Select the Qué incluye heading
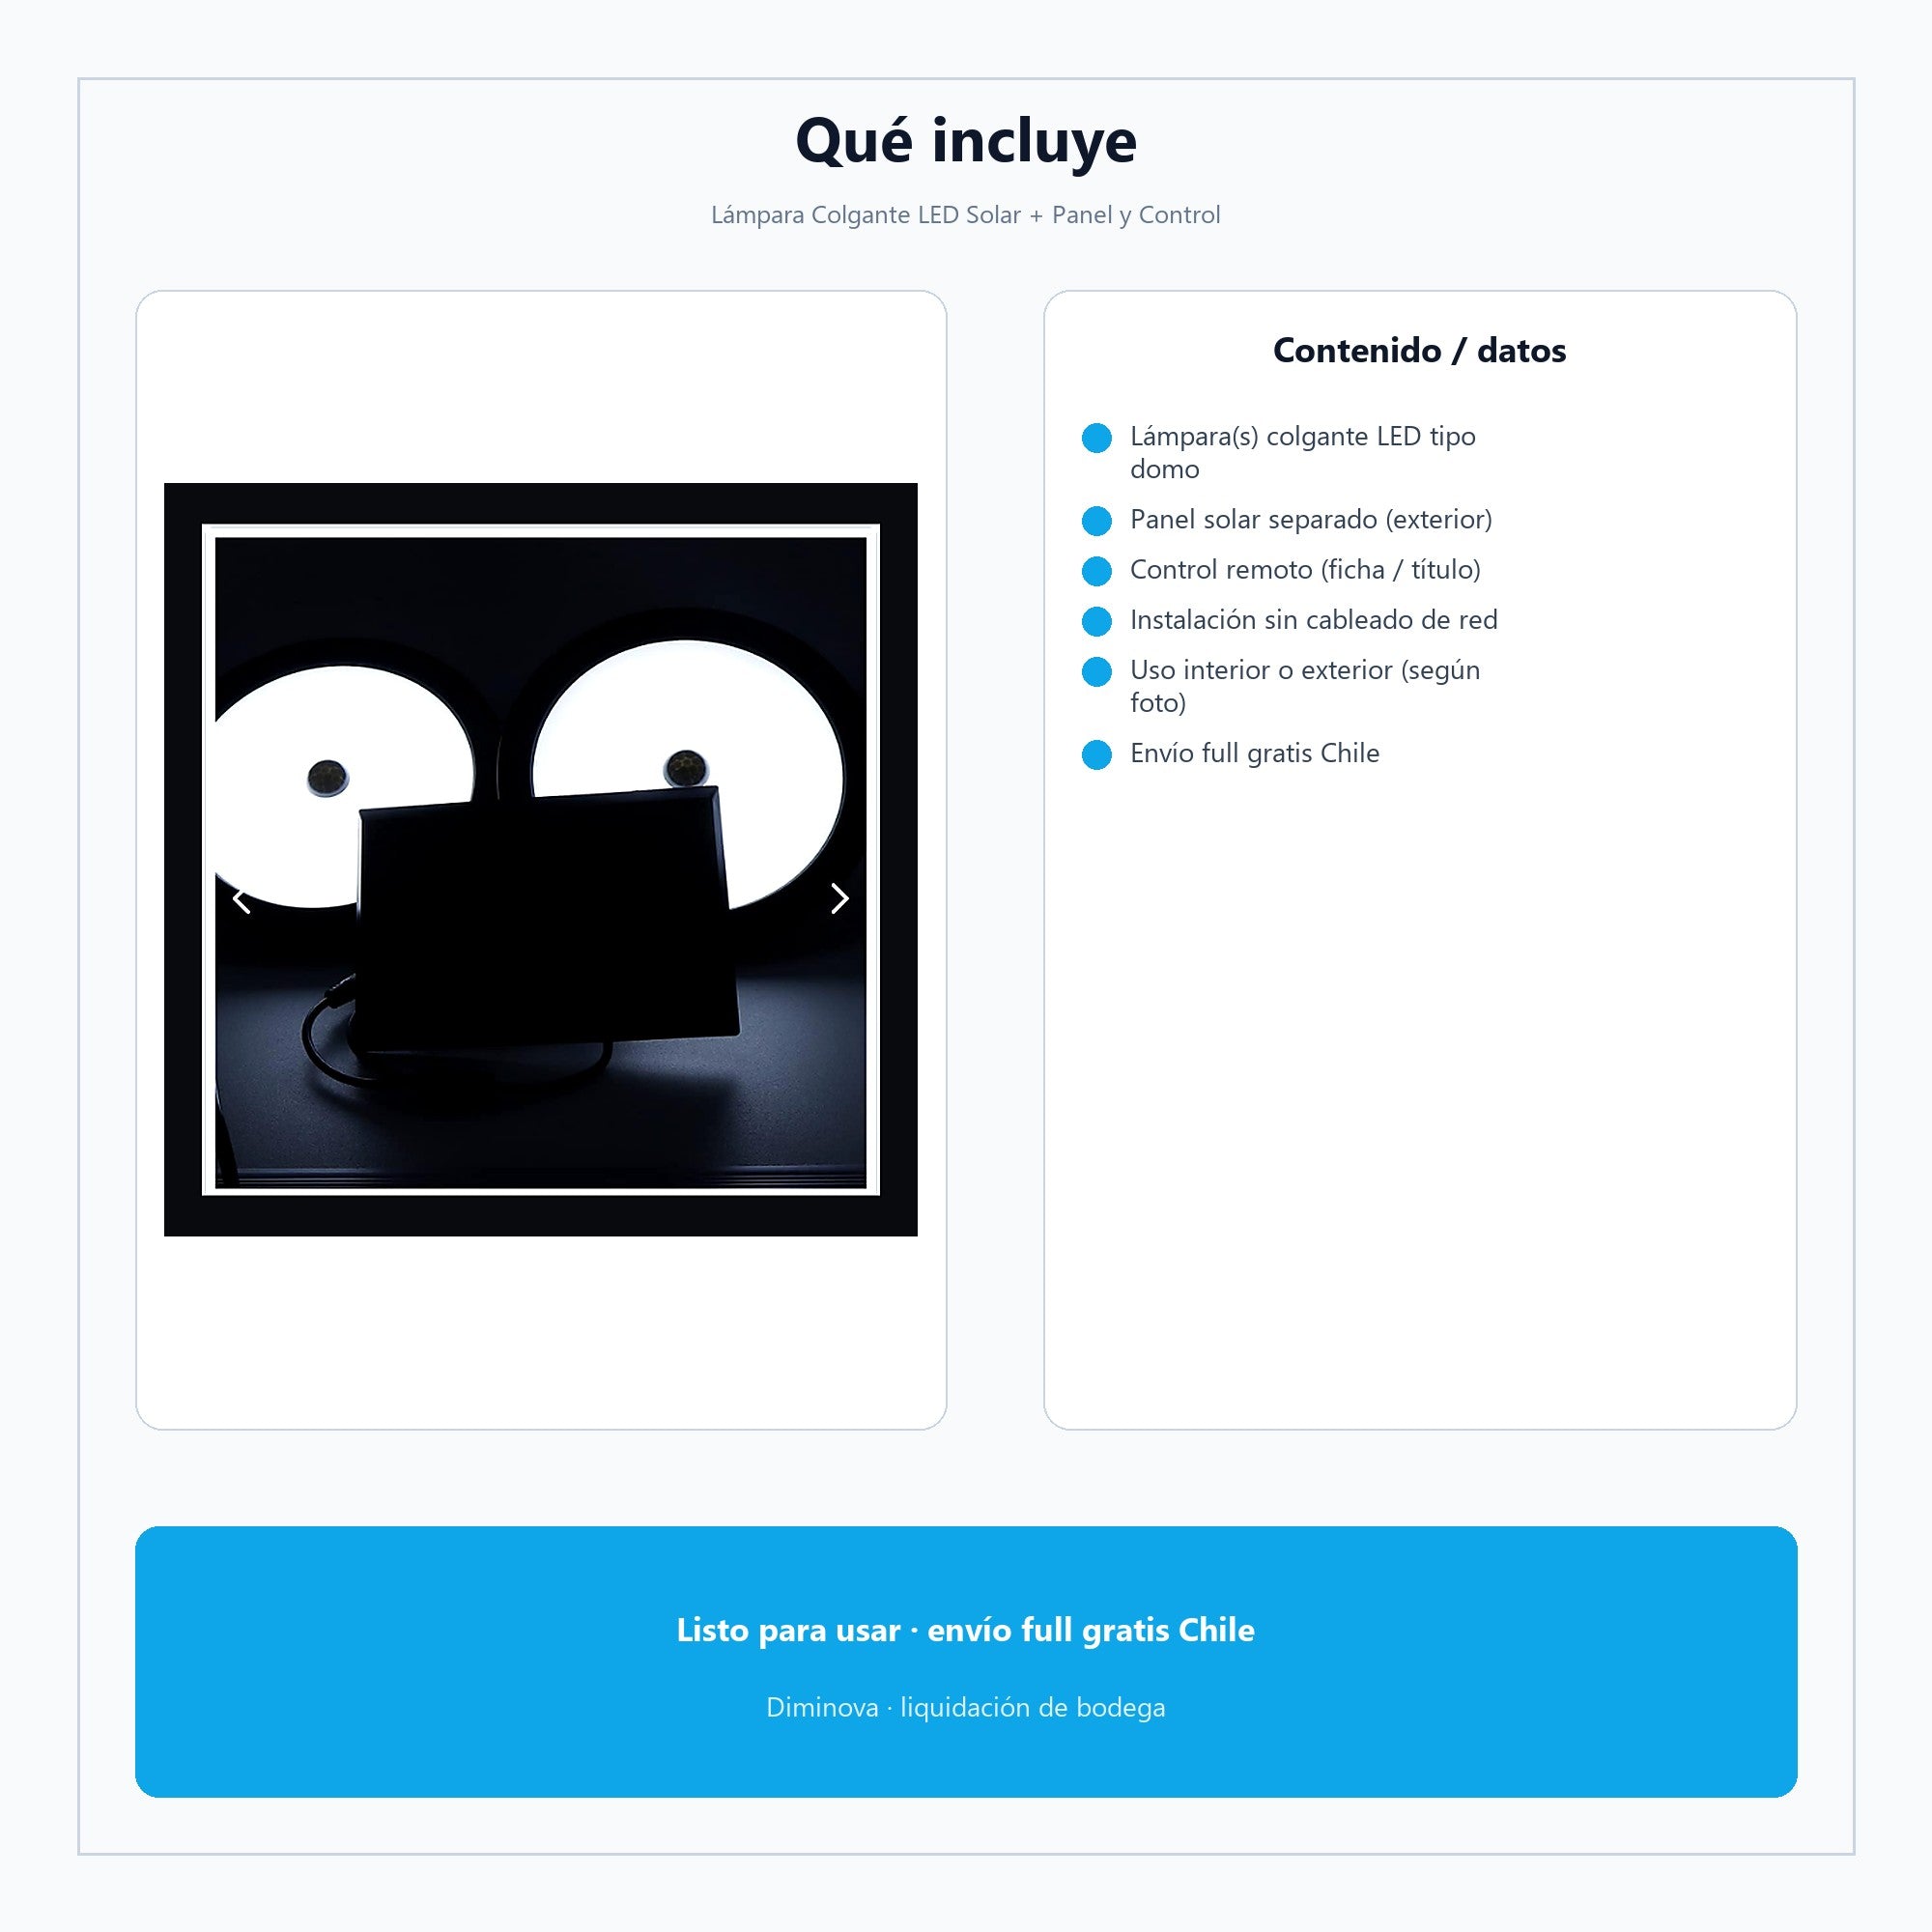Image resolution: width=1932 pixels, height=1932 pixels. [966, 140]
